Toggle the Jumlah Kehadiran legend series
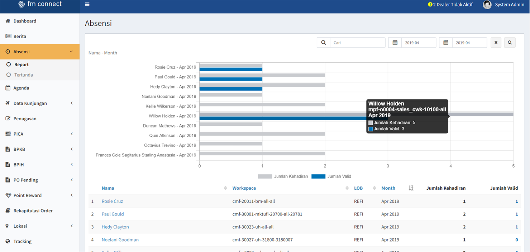Image resolution: width=530 pixels, height=252 pixels. click(x=283, y=176)
